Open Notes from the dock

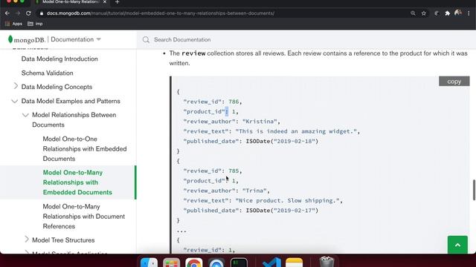point(295,263)
